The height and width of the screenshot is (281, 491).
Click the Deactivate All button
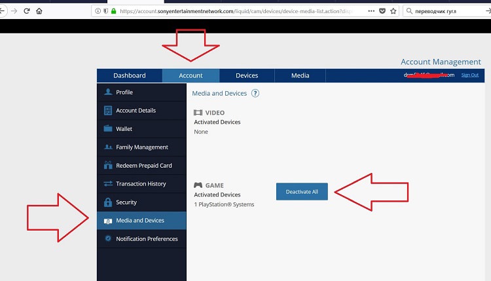(302, 191)
